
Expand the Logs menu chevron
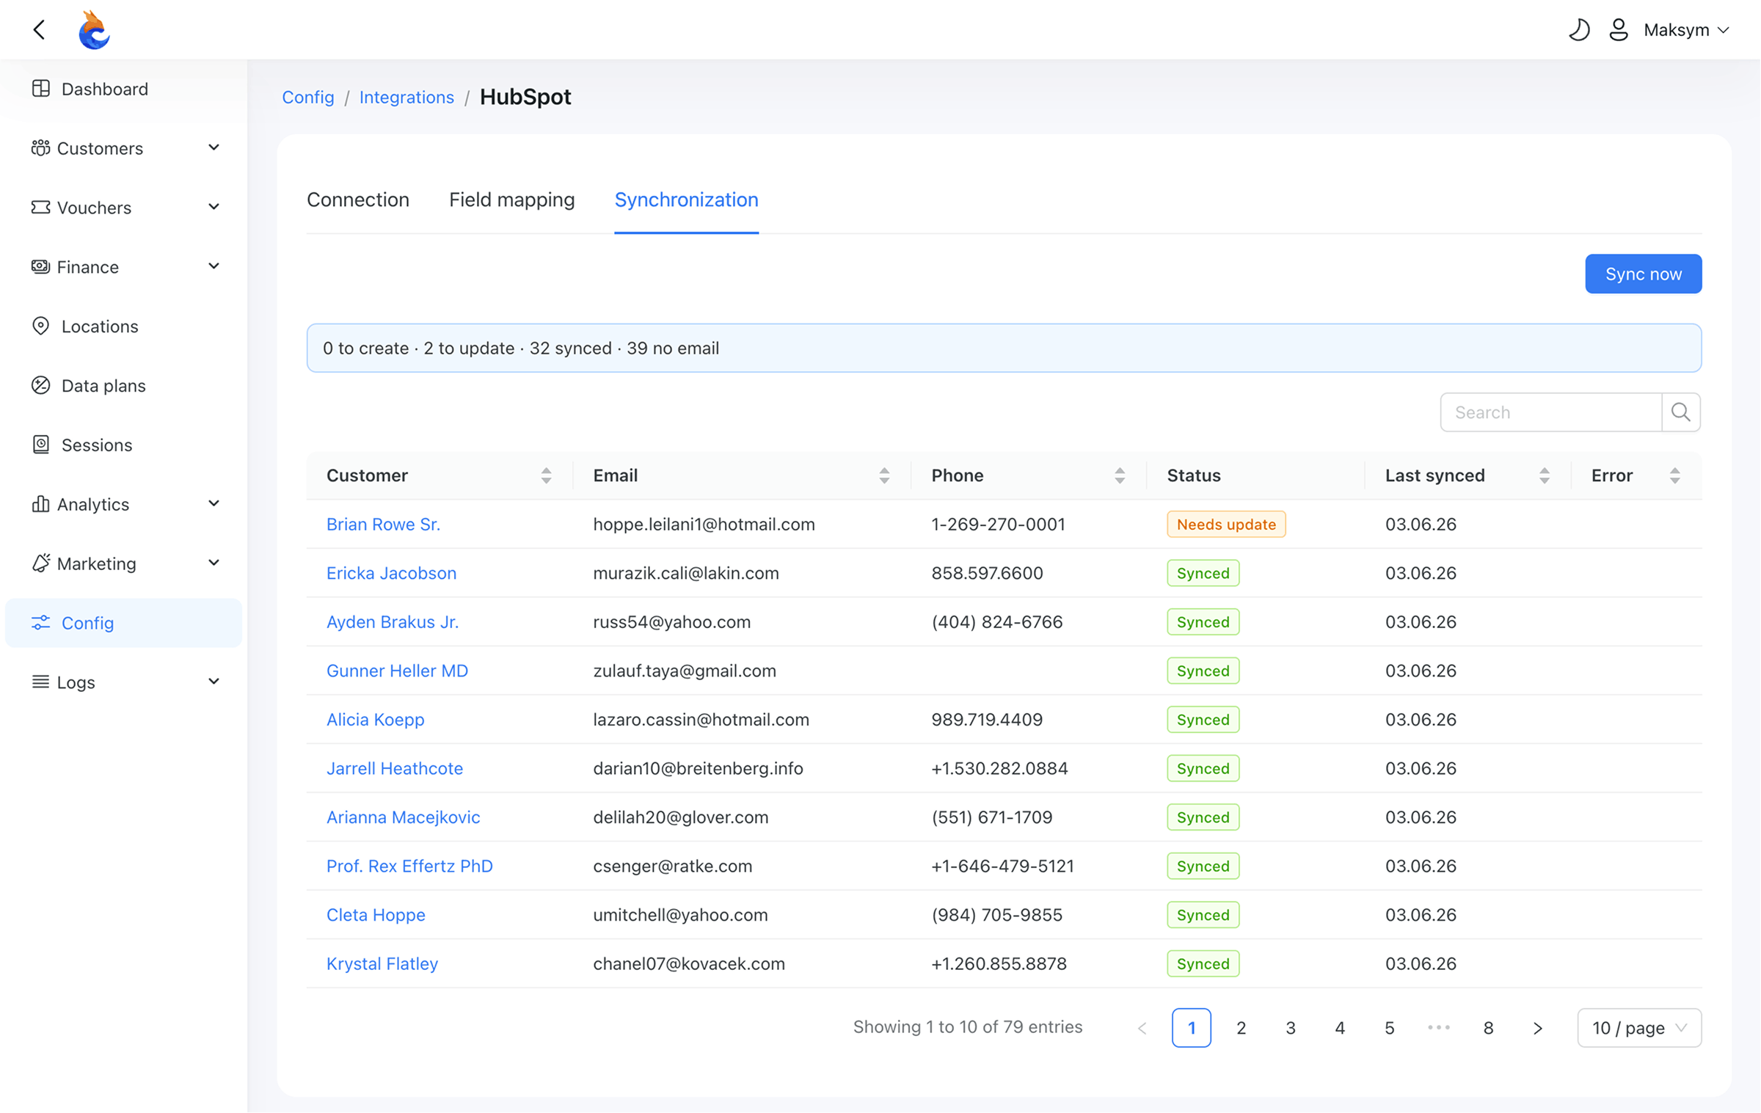click(x=214, y=682)
